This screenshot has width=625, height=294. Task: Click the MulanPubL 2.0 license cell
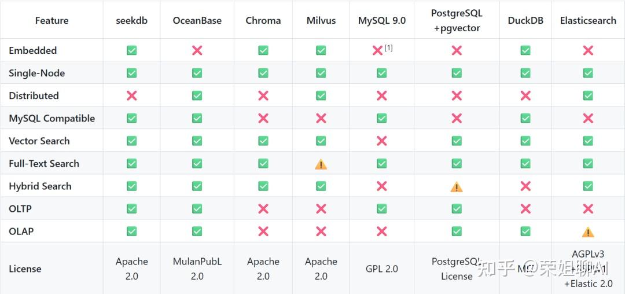click(x=197, y=269)
